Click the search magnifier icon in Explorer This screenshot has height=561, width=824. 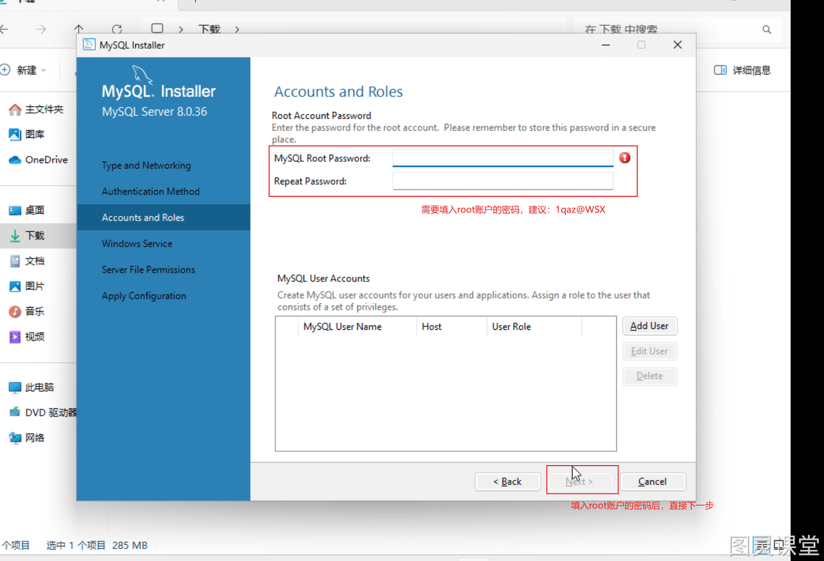[x=767, y=29]
